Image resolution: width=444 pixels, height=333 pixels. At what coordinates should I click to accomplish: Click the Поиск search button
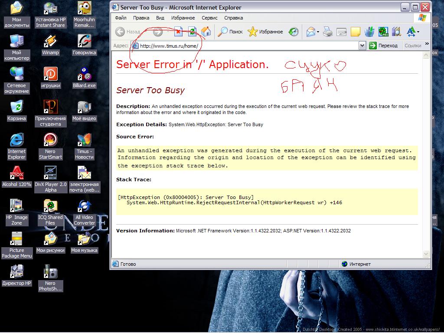(x=230, y=32)
